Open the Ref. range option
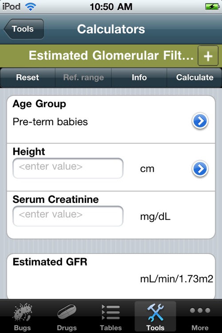 pyautogui.click(x=83, y=78)
